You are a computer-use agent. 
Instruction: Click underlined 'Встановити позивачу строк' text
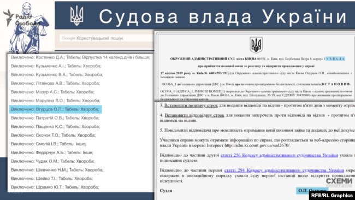coord(191,105)
